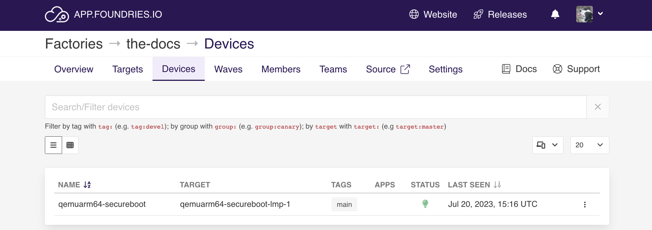
Task: Sort by Last Seen column
Action: click(x=474, y=185)
